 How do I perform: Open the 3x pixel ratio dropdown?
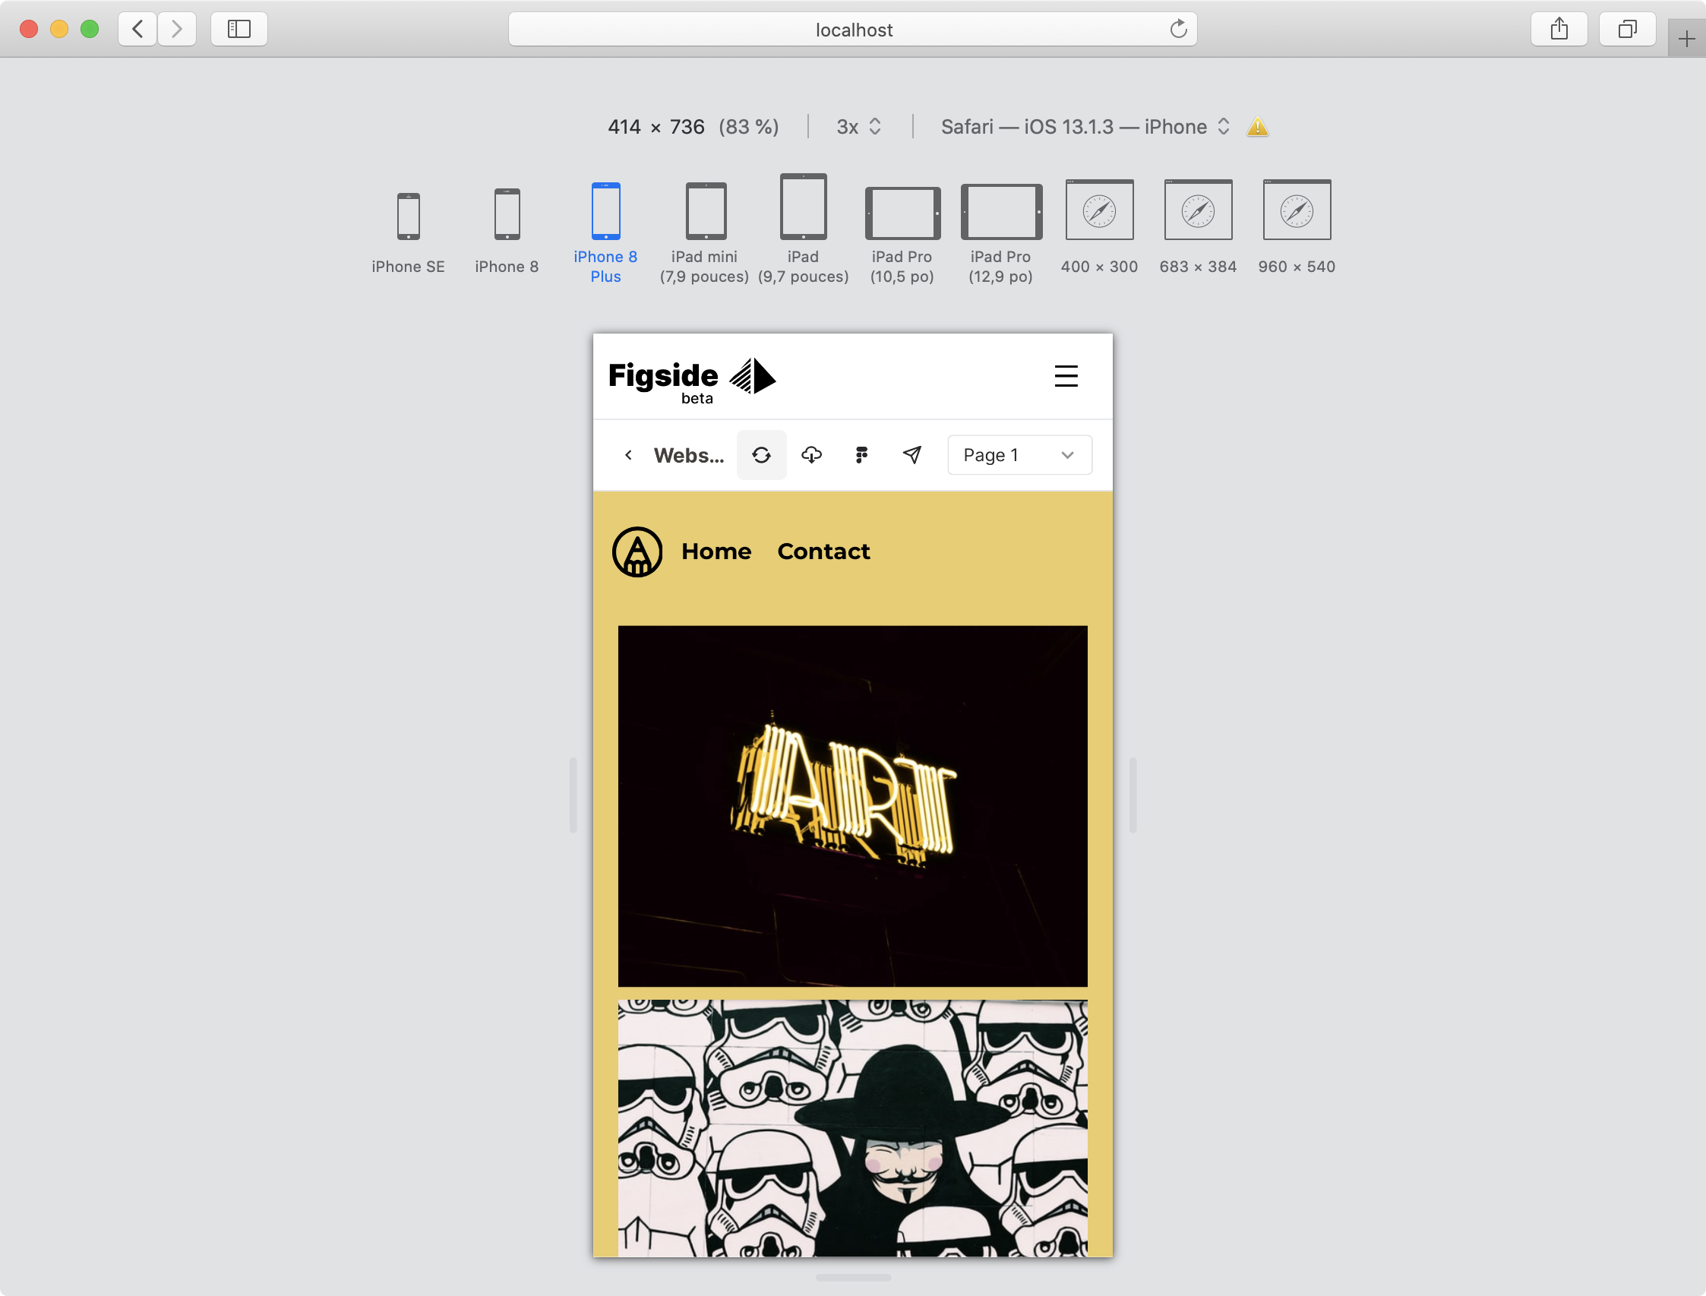pyautogui.click(x=858, y=127)
